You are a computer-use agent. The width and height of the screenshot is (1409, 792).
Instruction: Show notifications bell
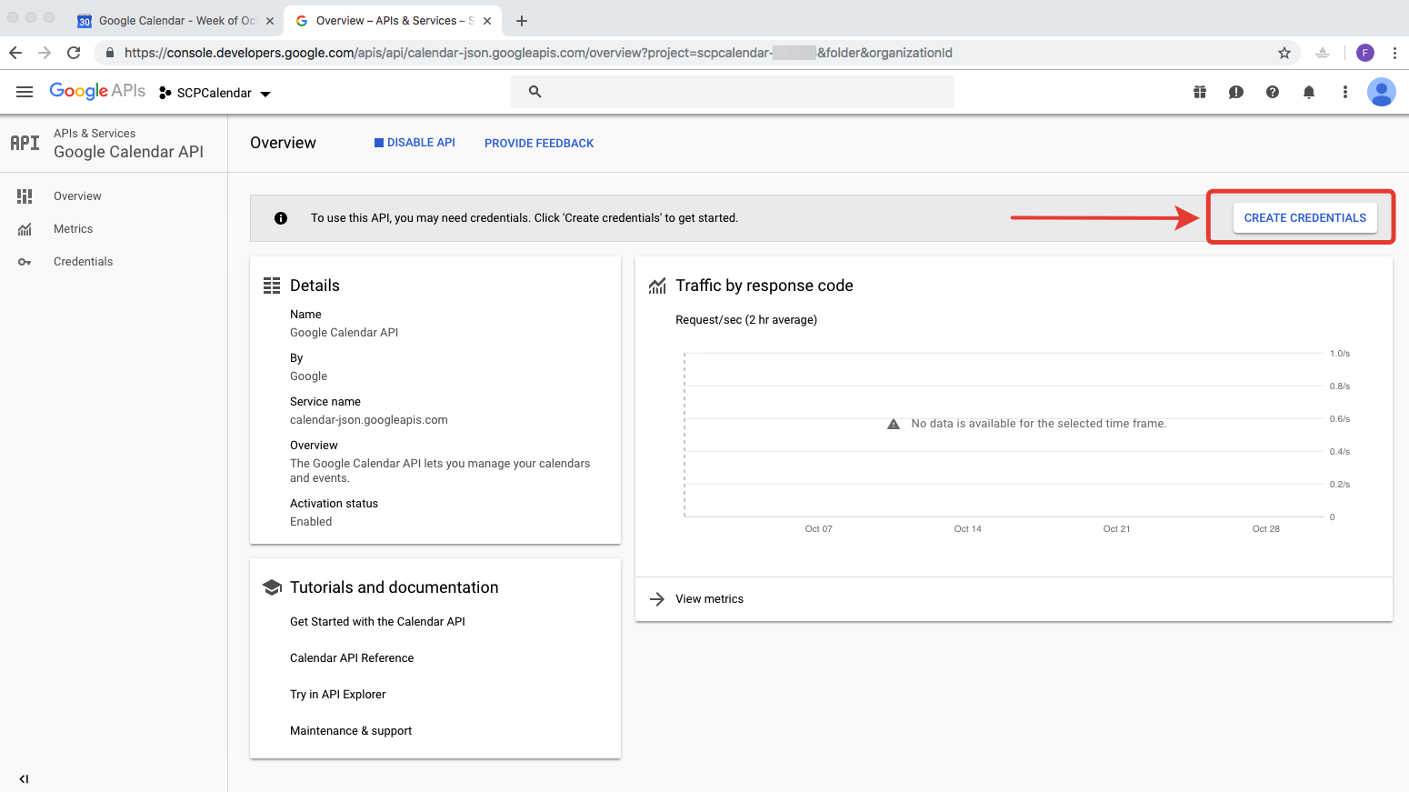pyautogui.click(x=1309, y=92)
